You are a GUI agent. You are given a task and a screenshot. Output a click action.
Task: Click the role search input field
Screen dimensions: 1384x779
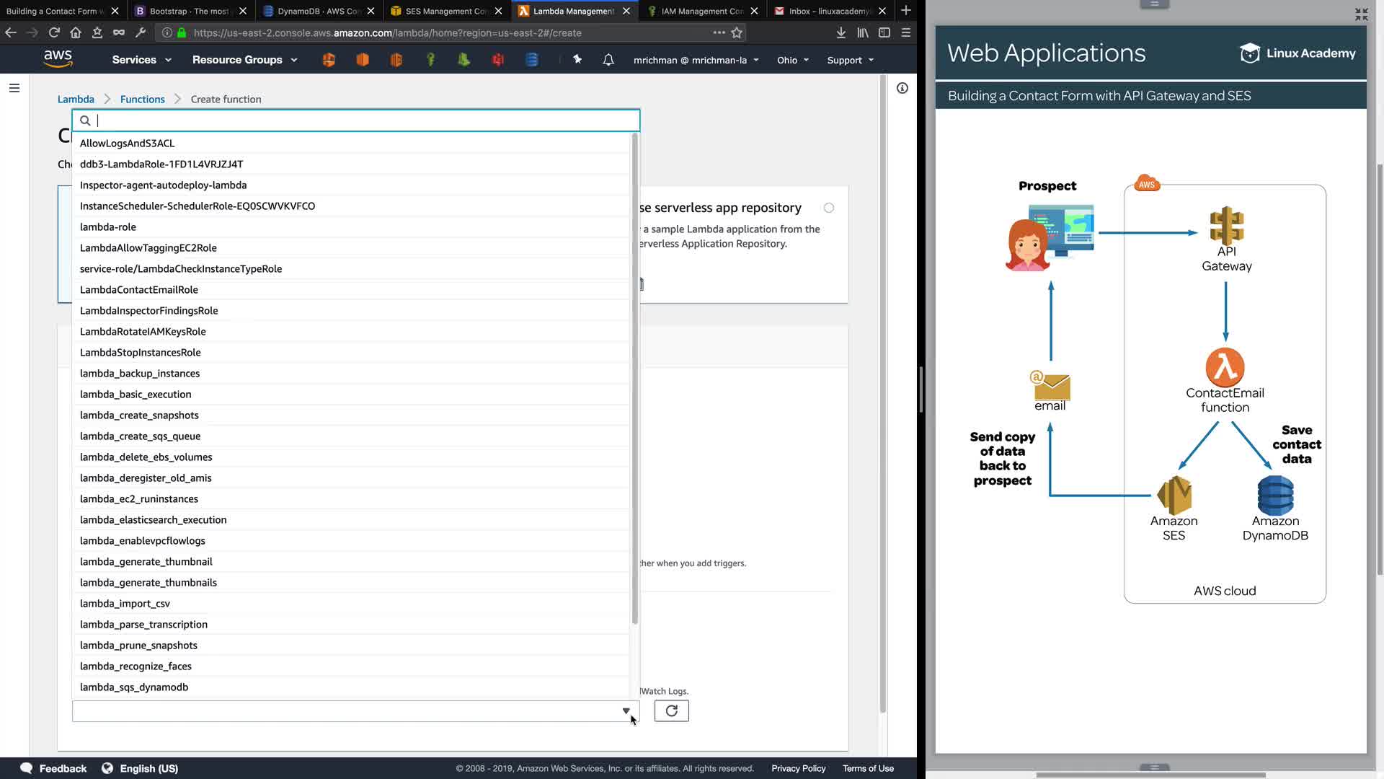pos(360,120)
